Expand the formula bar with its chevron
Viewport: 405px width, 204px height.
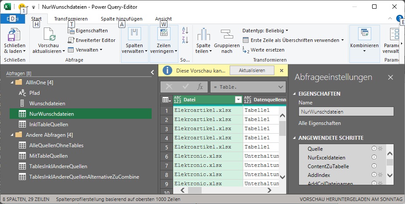[281, 87]
